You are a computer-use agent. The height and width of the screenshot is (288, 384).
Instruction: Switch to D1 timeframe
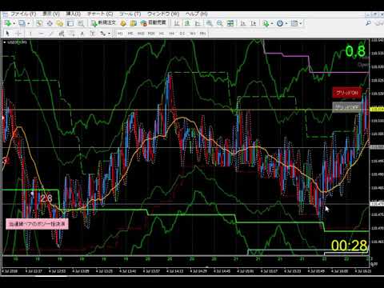coord(182,34)
